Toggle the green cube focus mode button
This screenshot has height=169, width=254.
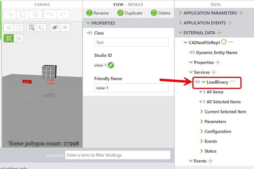click(x=9, y=38)
